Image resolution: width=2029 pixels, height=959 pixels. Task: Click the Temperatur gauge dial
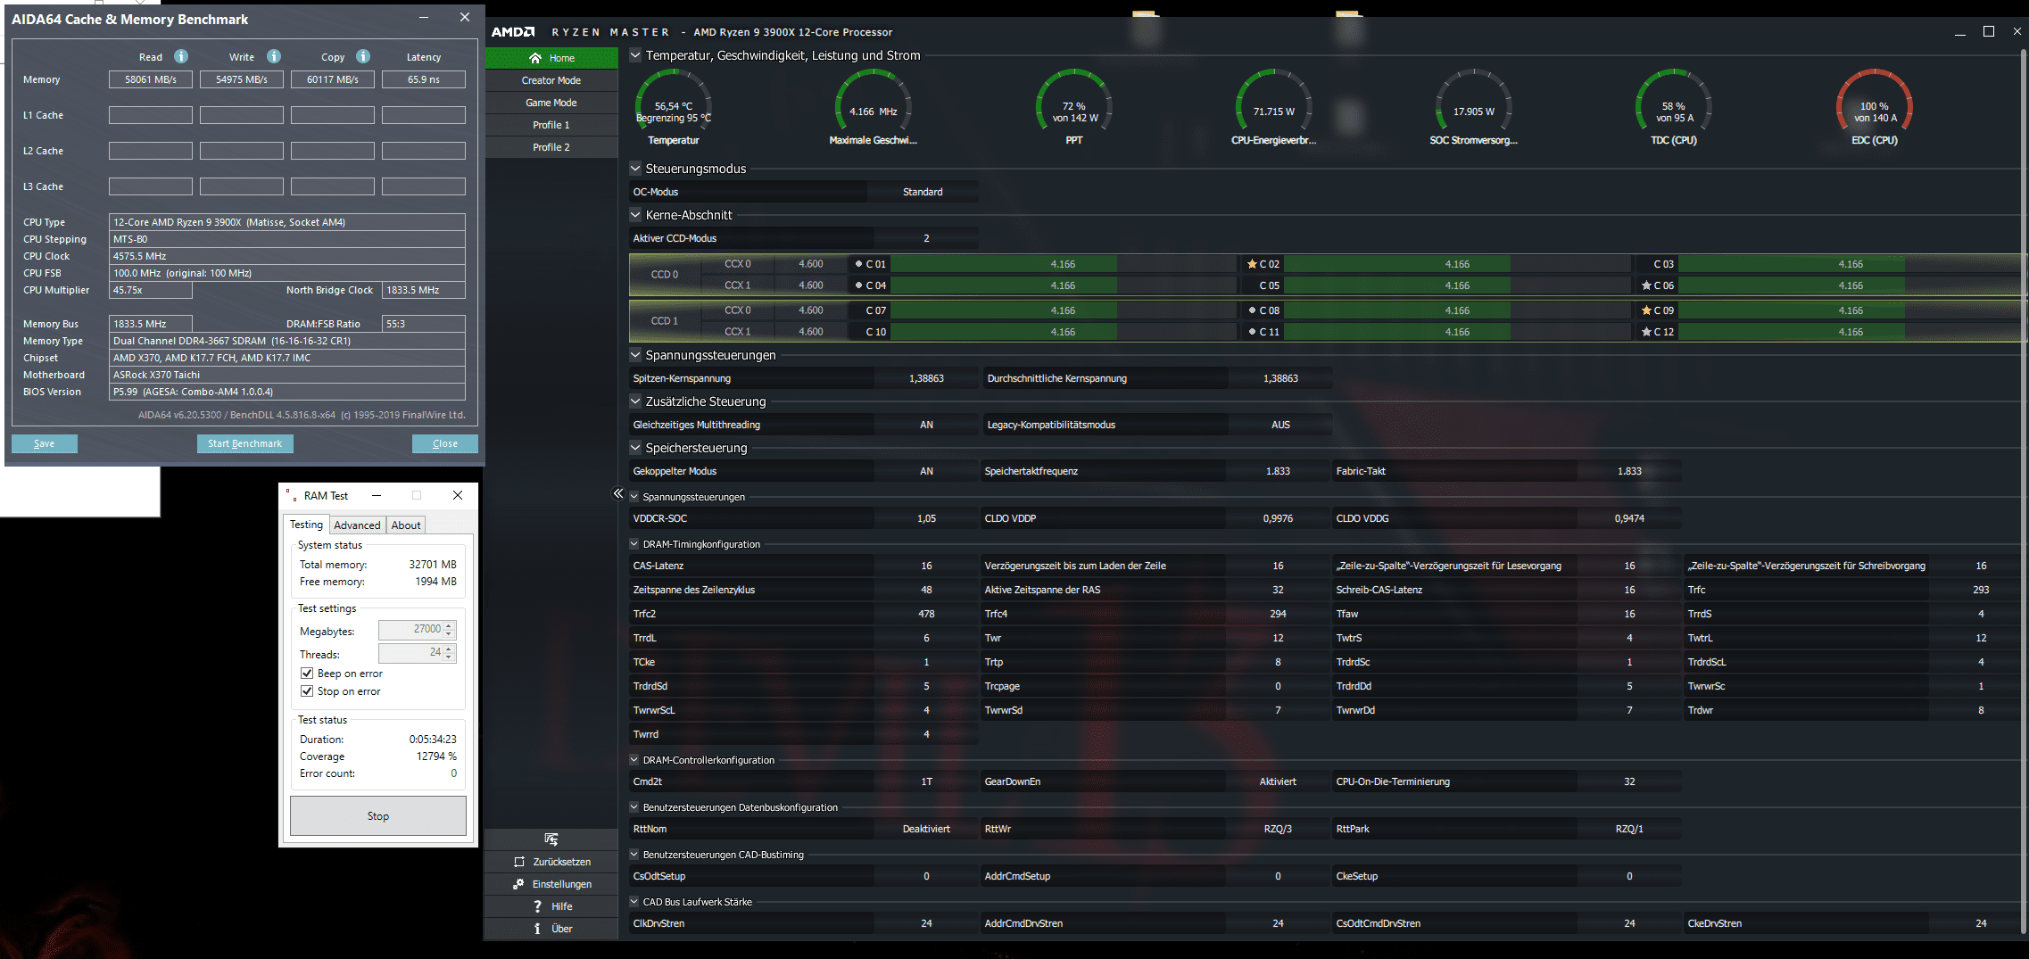(x=674, y=103)
